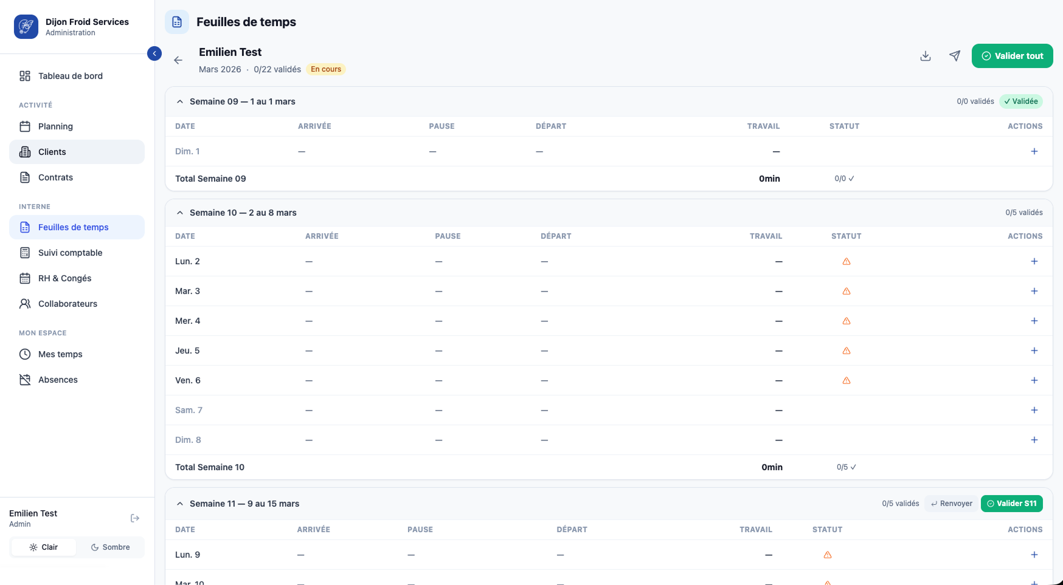Click the logout icon next to Emilien Test
Screen dimensions: 1063x585
click(x=135, y=518)
